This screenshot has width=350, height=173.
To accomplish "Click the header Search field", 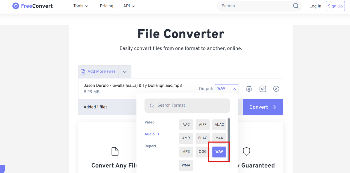I will 259,6.
